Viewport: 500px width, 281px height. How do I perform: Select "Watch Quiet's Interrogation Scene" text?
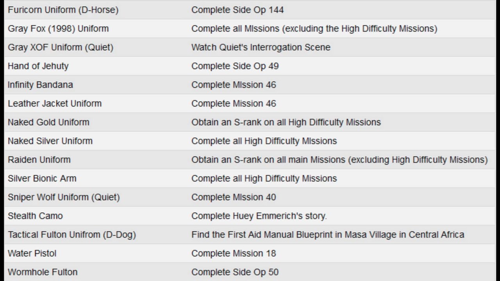(261, 48)
